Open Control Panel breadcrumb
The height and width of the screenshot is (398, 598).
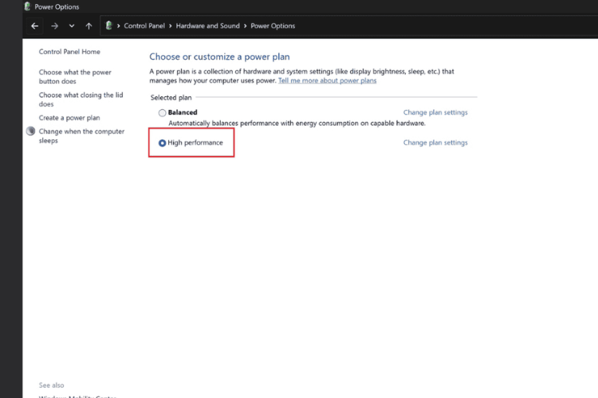click(x=144, y=26)
